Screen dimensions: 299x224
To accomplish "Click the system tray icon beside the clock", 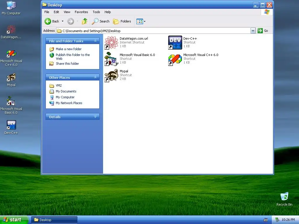I will 277,220.
